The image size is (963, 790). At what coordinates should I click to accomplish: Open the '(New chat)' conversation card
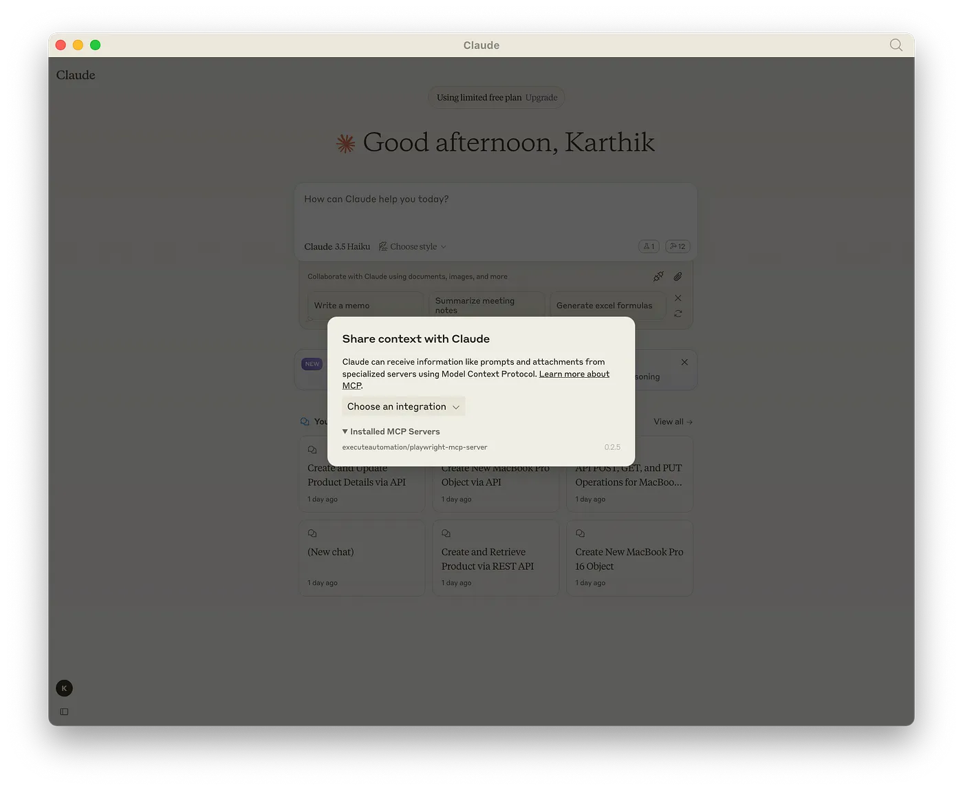pos(362,558)
